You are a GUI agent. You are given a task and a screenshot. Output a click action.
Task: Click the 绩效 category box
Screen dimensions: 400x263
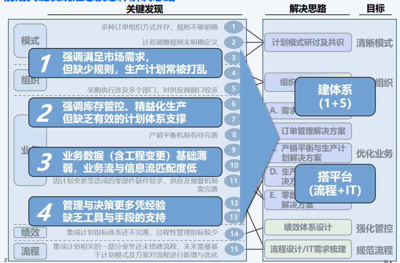pos(30,233)
